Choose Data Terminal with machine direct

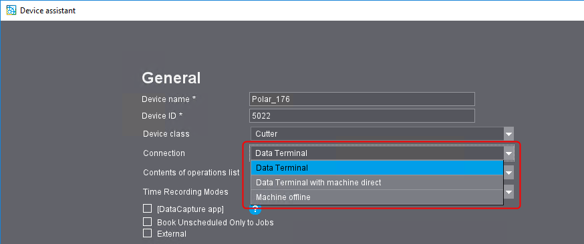point(377,183)
